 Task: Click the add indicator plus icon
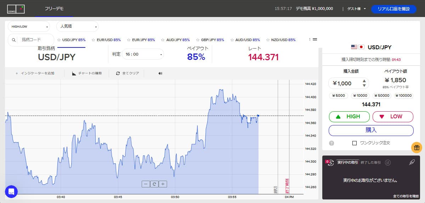[17, 73]
